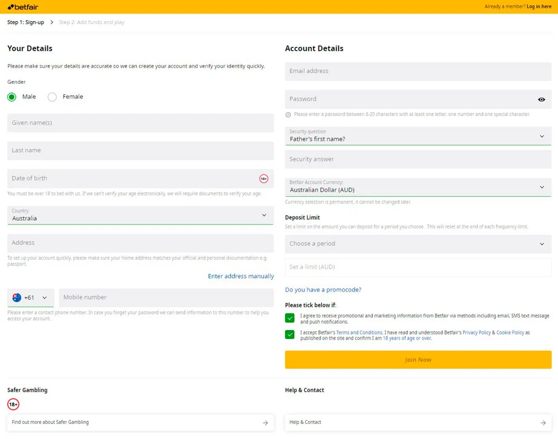Focus the Given name(s) field
558x439 pixels.
click(x=141, y=123)
